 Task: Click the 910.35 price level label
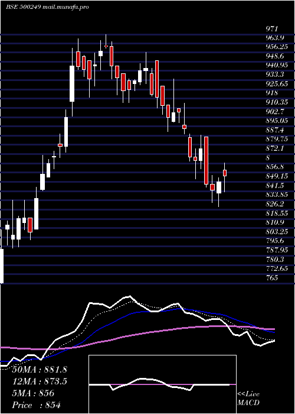(x=276, y=102)
